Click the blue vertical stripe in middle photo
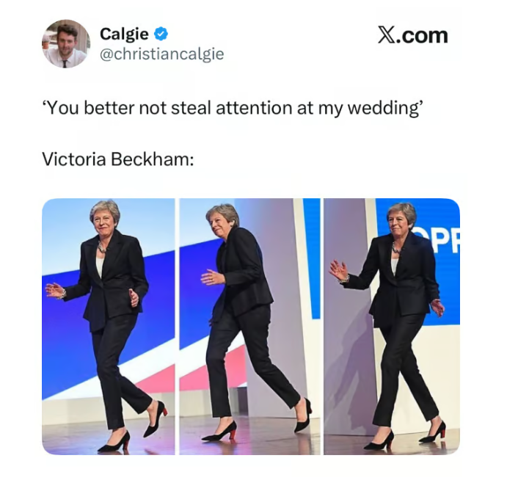The image size is (507, 483). pos(311,258)
